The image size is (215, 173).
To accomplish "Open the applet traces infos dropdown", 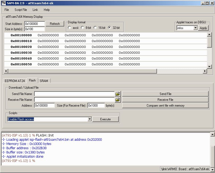I will tap(195, 28).
